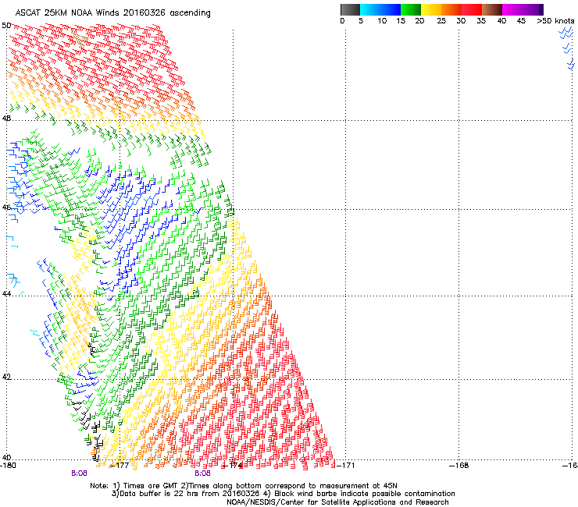Click the longitude label -168
Image resolution: width=578 pixels, height=507 pixels.
[459, 466]
